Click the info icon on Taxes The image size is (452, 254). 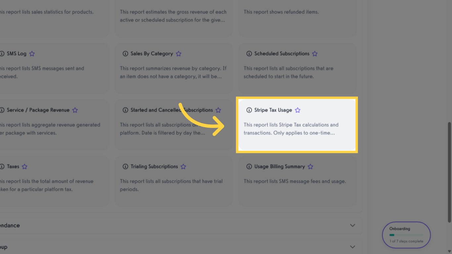[2, 166]
